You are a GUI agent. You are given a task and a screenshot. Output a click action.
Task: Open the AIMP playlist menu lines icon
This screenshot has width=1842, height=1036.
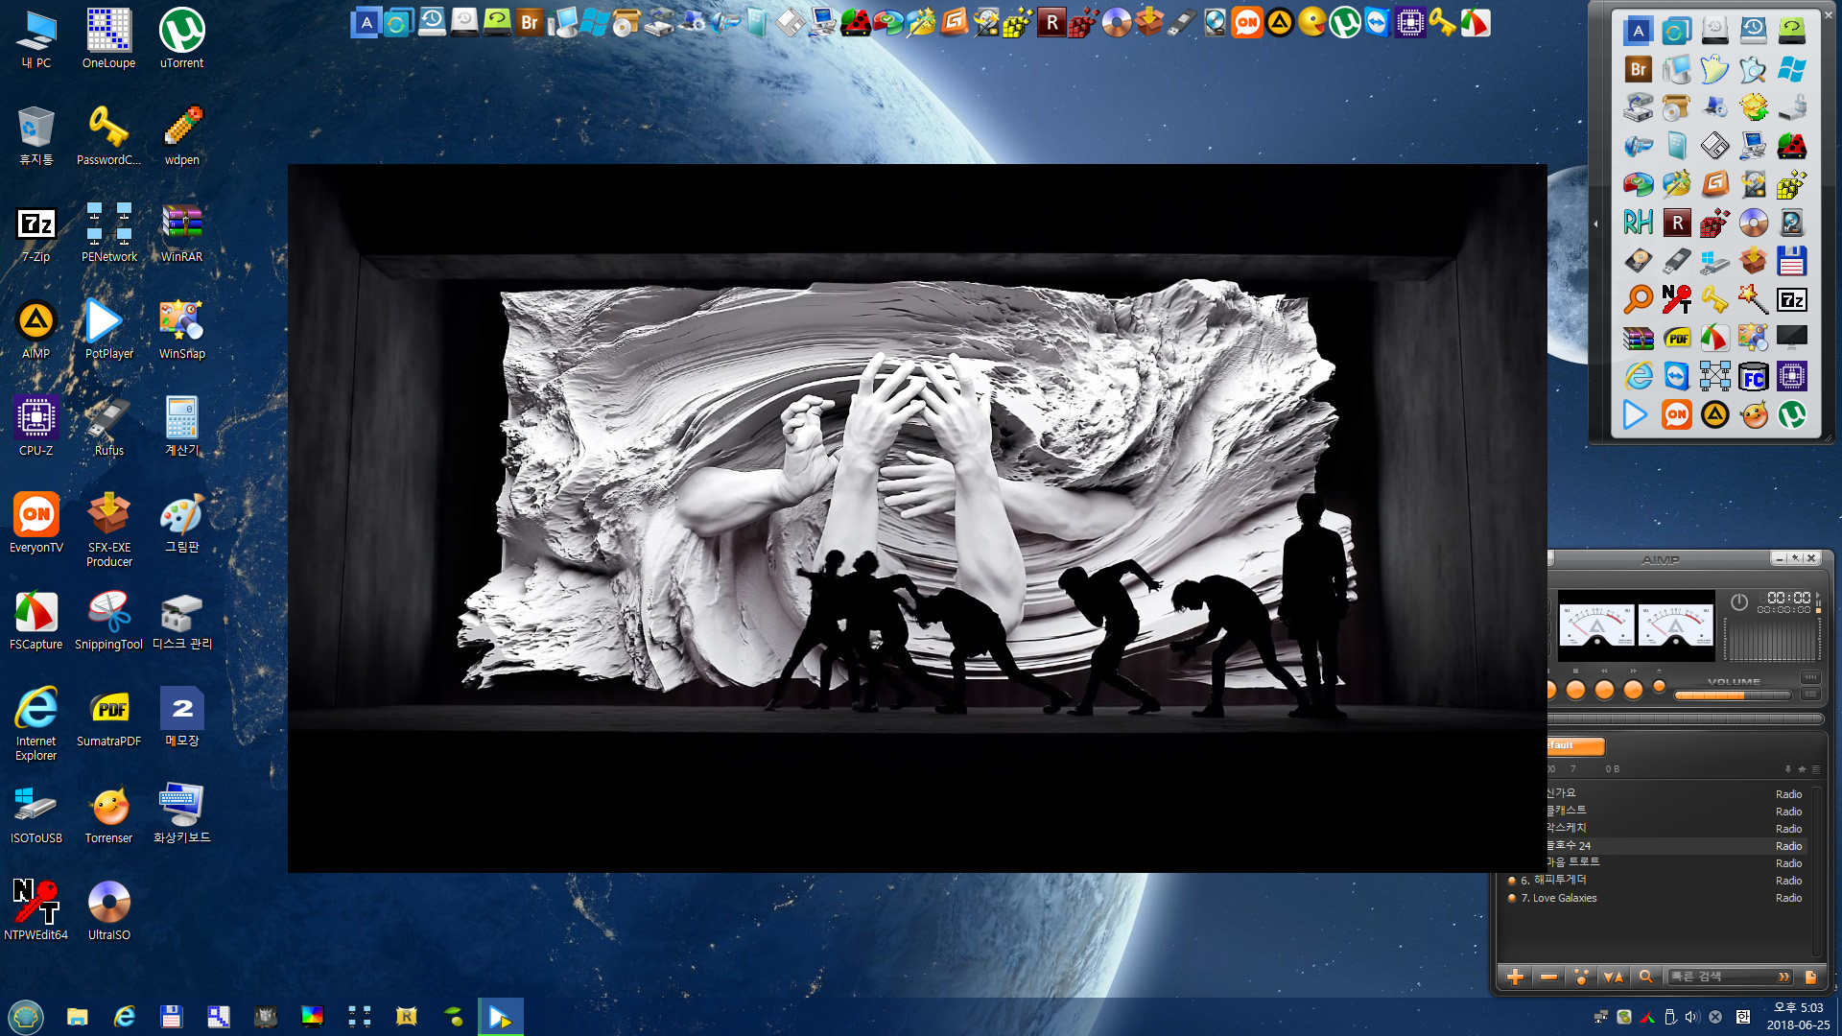pos(1816,769)
